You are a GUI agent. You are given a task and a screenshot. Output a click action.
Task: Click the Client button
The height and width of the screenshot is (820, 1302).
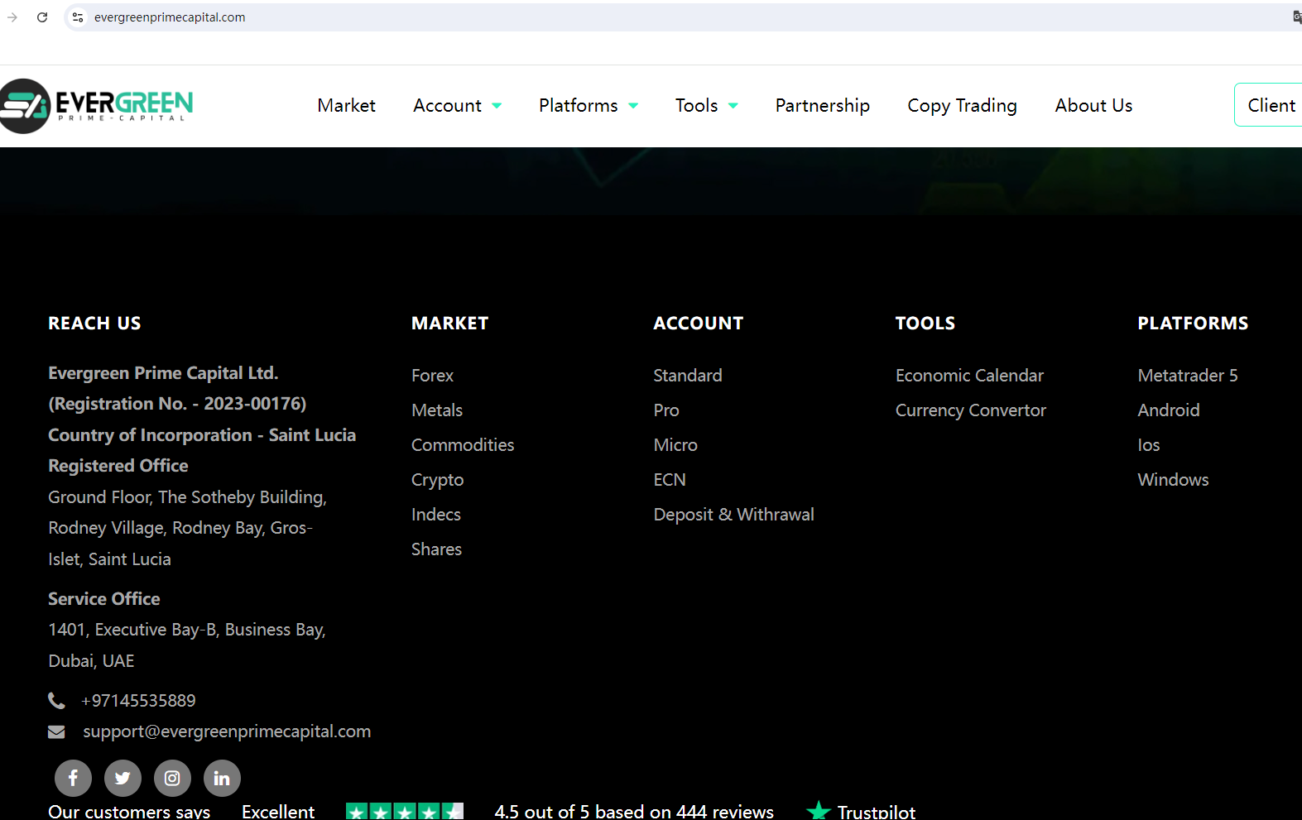(1270, 106)
